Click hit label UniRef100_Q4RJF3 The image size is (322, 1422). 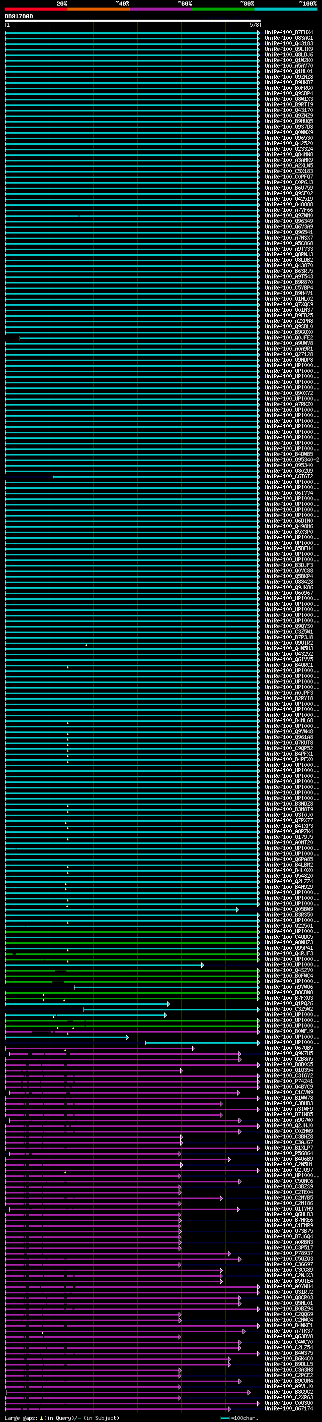tap(289, 954)
